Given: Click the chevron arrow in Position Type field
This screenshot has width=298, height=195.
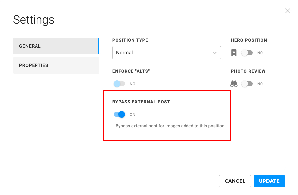Looking at the screenshot, I should pyautogui.click(x=214, y=53).
